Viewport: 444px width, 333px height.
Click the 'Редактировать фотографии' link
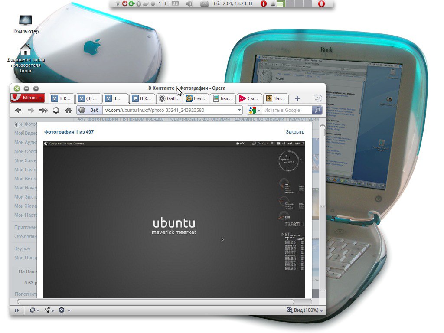[199, 119]
